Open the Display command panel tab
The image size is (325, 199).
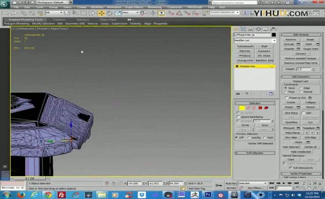click(265, 29)
